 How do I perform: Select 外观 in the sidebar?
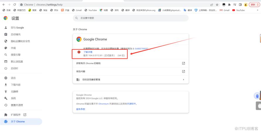tap(13, 48)
